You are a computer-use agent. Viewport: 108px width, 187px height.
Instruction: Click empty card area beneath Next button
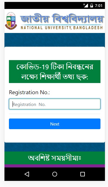click(55, 136)
